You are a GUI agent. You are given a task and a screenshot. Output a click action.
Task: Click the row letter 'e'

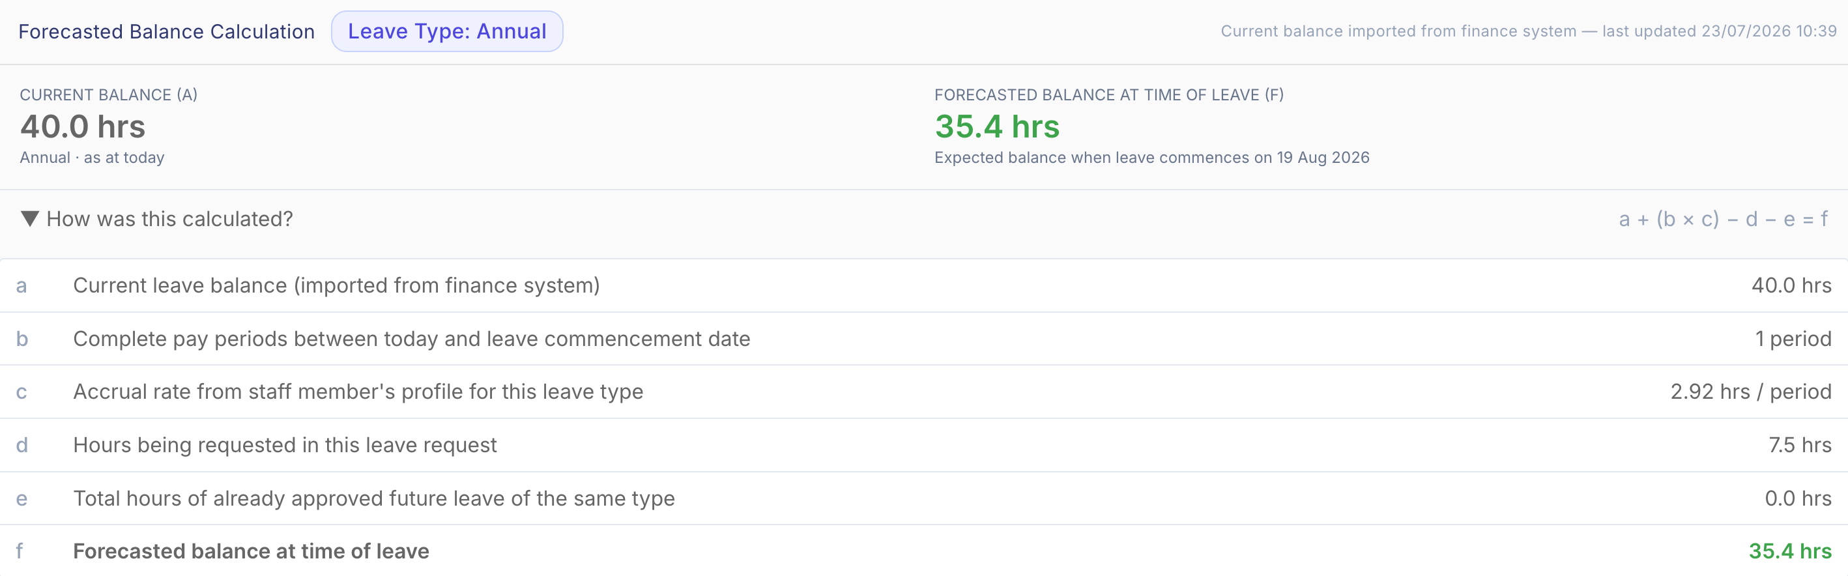[22, 499]
